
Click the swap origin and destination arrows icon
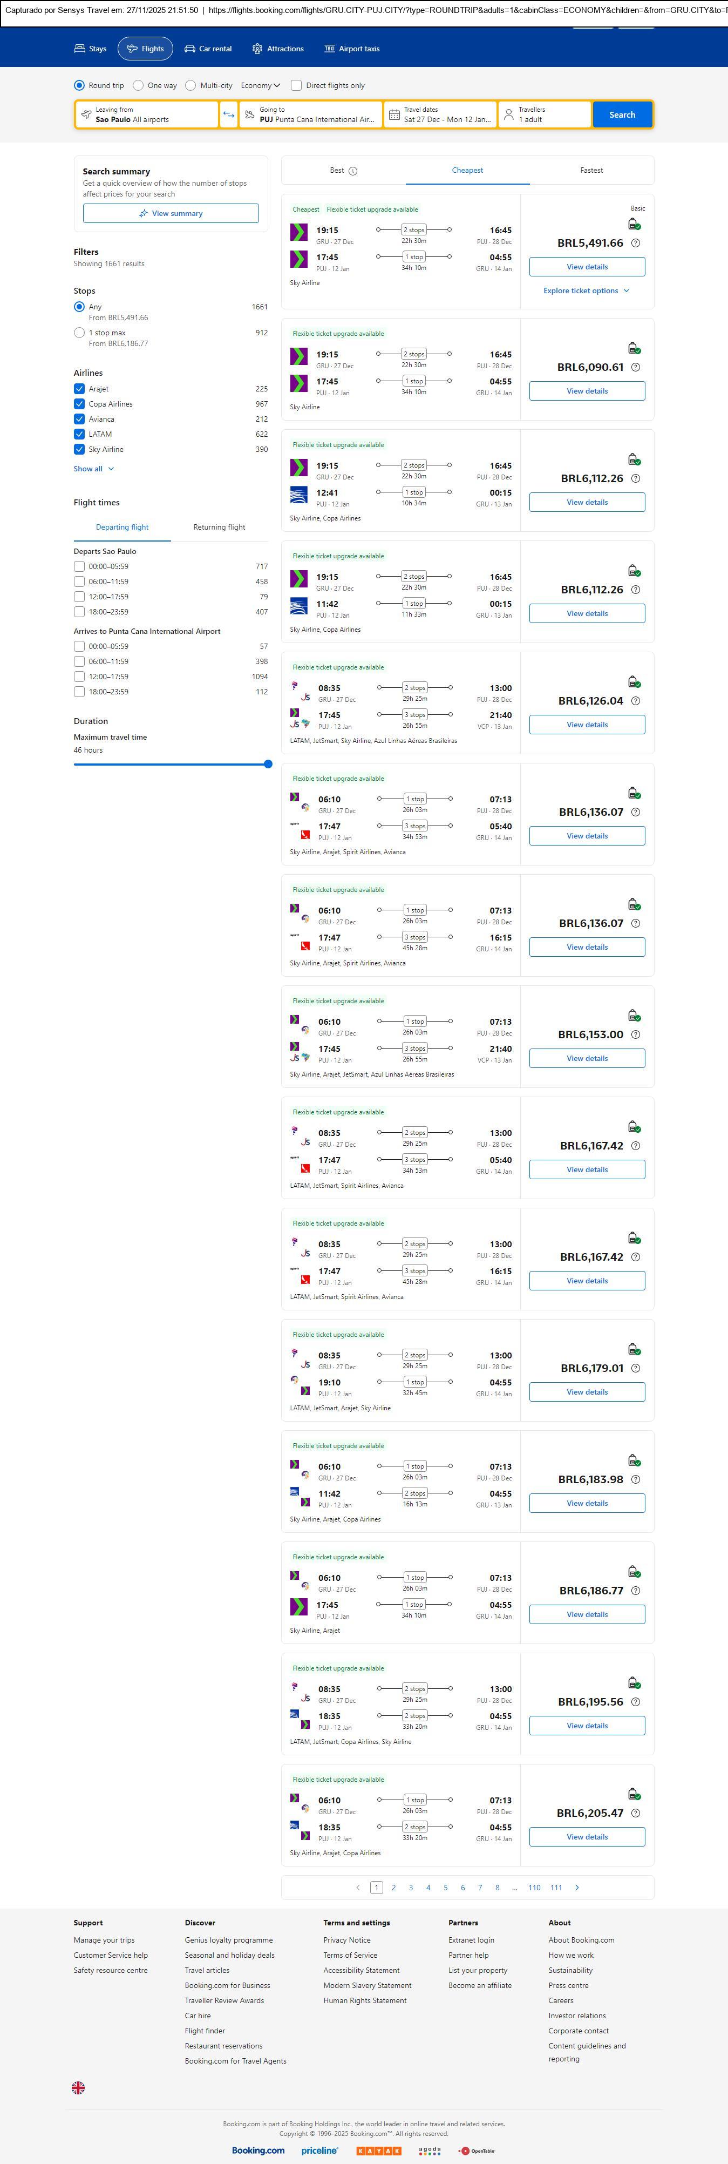click(228, 115)
